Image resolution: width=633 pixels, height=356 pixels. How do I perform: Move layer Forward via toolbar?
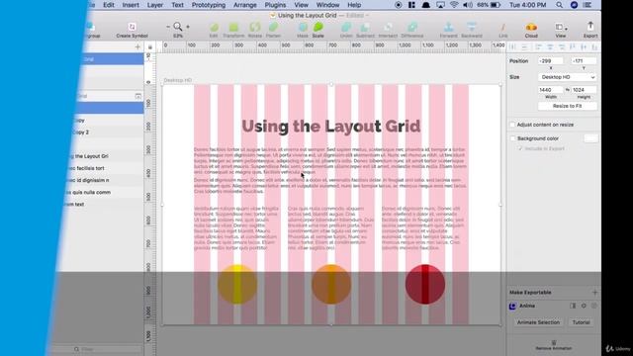[448, 27]
